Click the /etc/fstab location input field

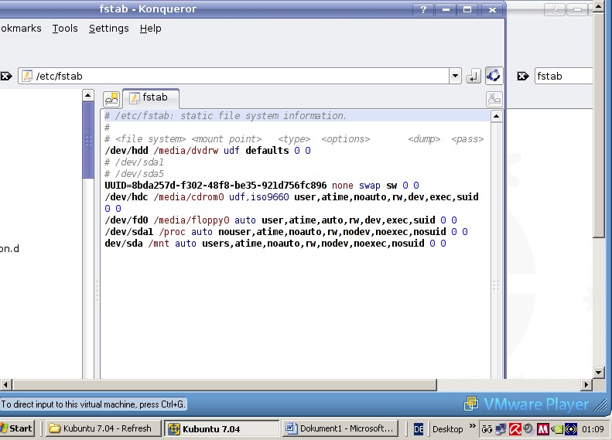(x=232, y=76)
